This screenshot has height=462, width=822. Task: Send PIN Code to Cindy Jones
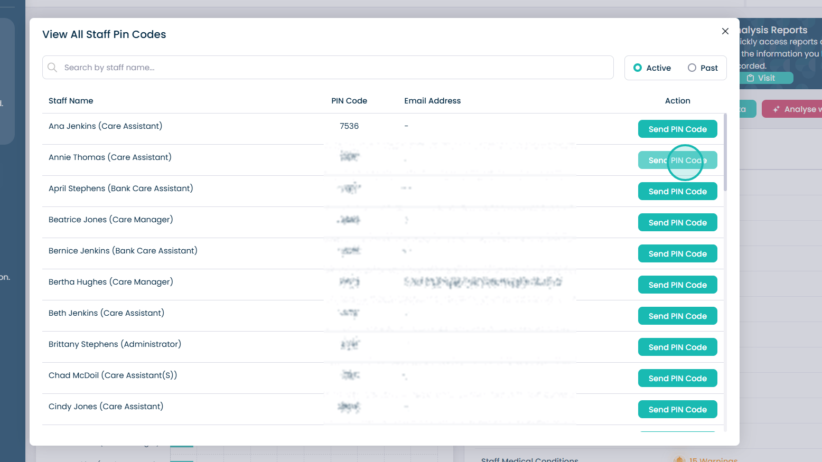pyautogui.click(x=678, y=410)
